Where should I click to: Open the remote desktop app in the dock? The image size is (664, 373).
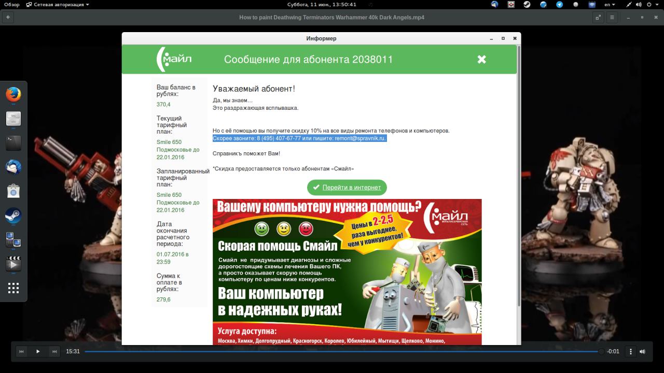tap(13, 240)
